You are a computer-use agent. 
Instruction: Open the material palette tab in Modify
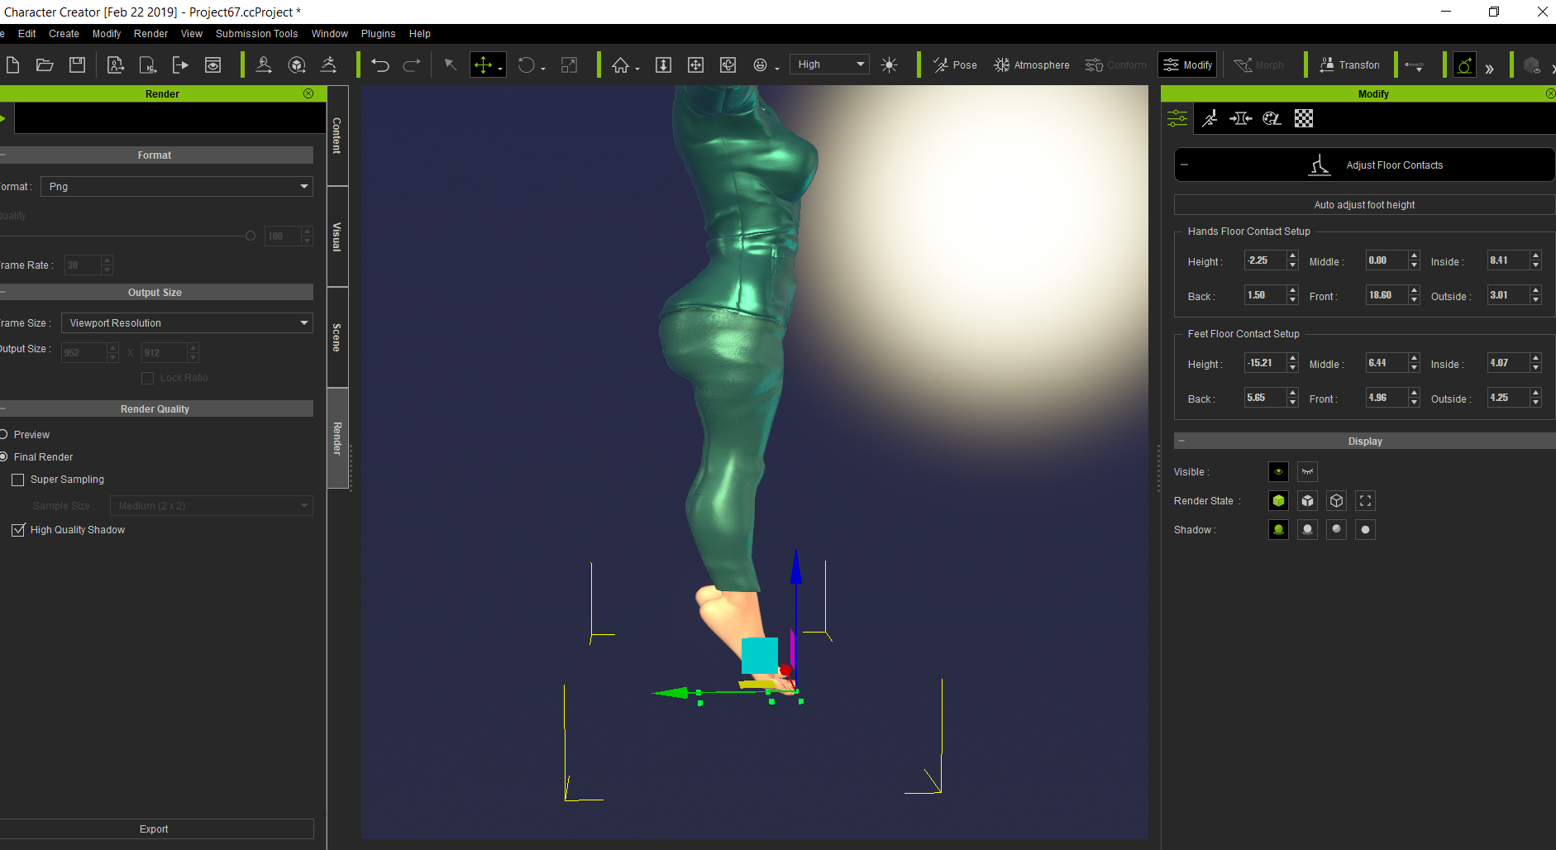click(x=1272, y=118)
